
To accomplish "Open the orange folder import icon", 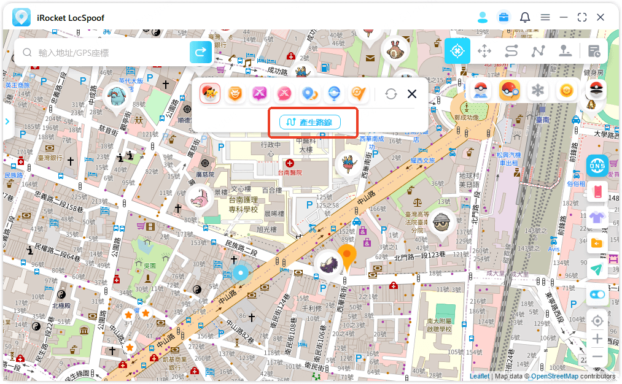I will (x=597, y=243).
